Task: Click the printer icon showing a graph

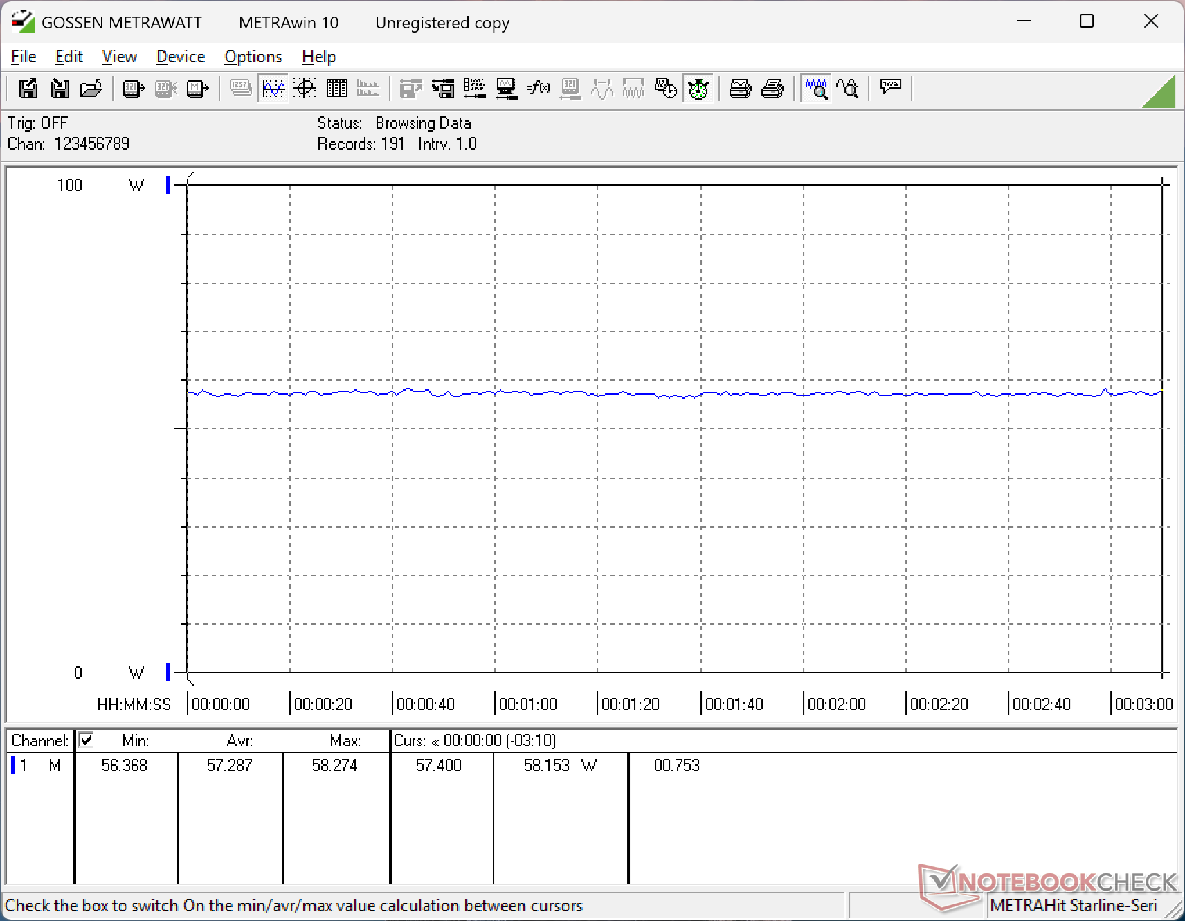Action: 740,89
